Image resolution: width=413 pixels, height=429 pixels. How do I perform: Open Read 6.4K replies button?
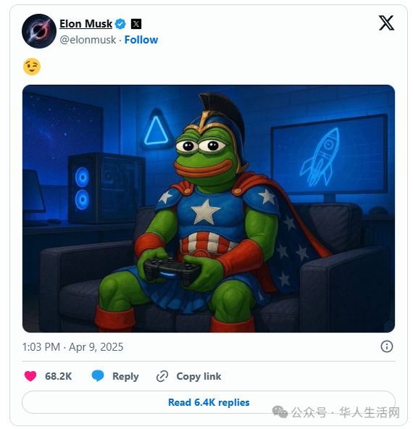[x=209, y=402]
